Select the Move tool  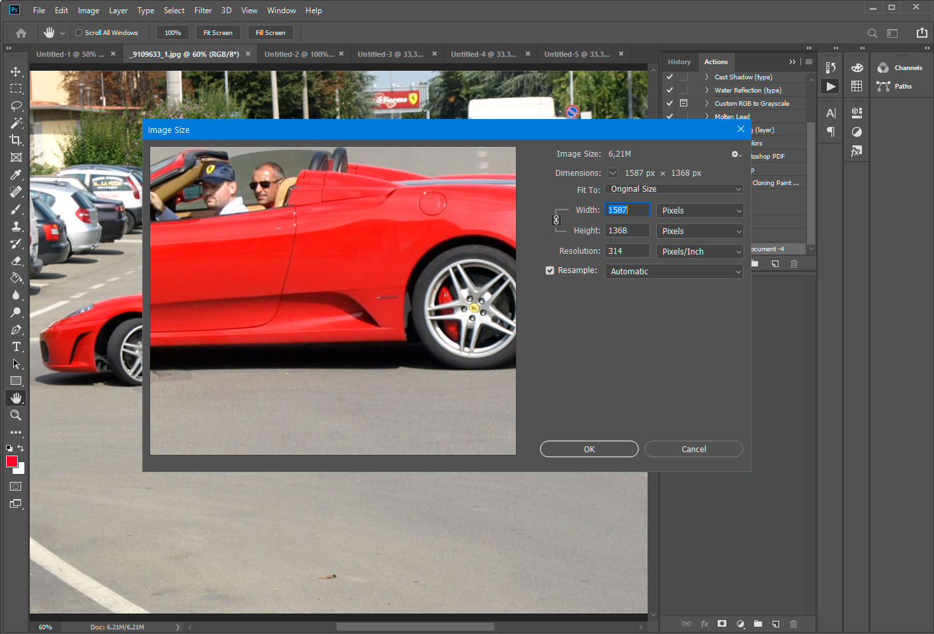pos(16,71)
